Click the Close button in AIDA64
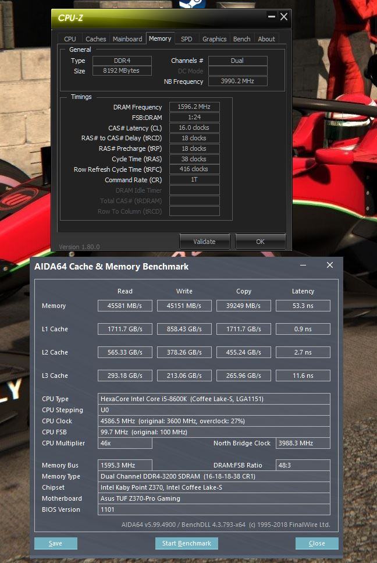 (x=316, y=543)
